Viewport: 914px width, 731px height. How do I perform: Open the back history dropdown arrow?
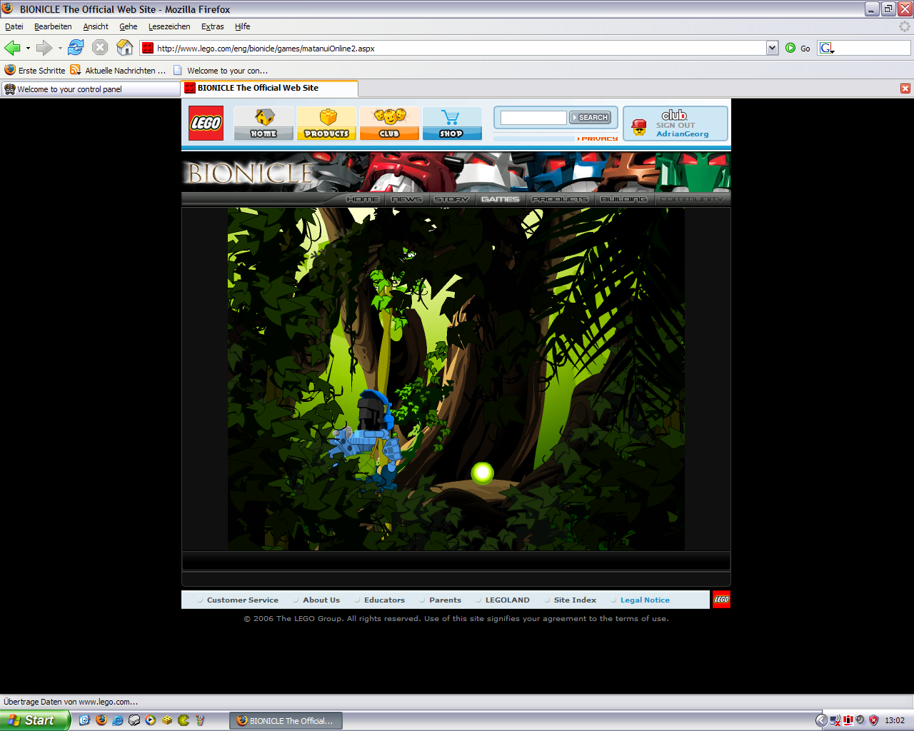coord(28,49)
